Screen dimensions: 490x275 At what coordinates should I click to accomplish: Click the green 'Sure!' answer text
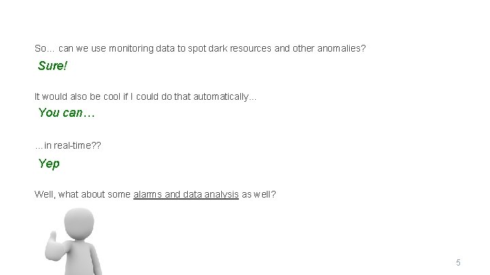coord(53,66)
